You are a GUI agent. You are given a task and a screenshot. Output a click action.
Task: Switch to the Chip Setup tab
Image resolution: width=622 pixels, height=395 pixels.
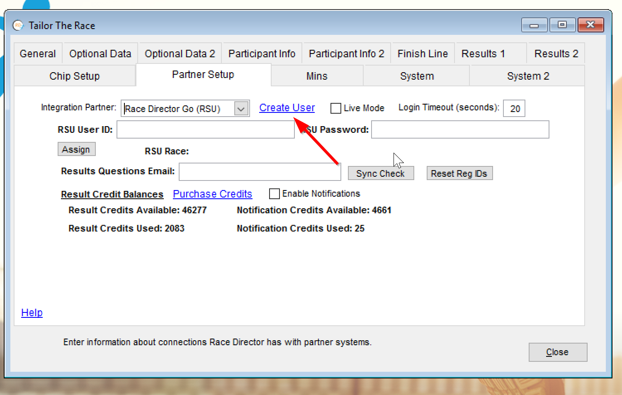click(x=75, y=76)
